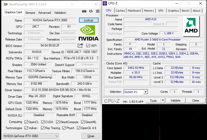
Task: Click the GPU Name field NVIDIA GeForce RTX 3060
Action: (x=50, y=20)
